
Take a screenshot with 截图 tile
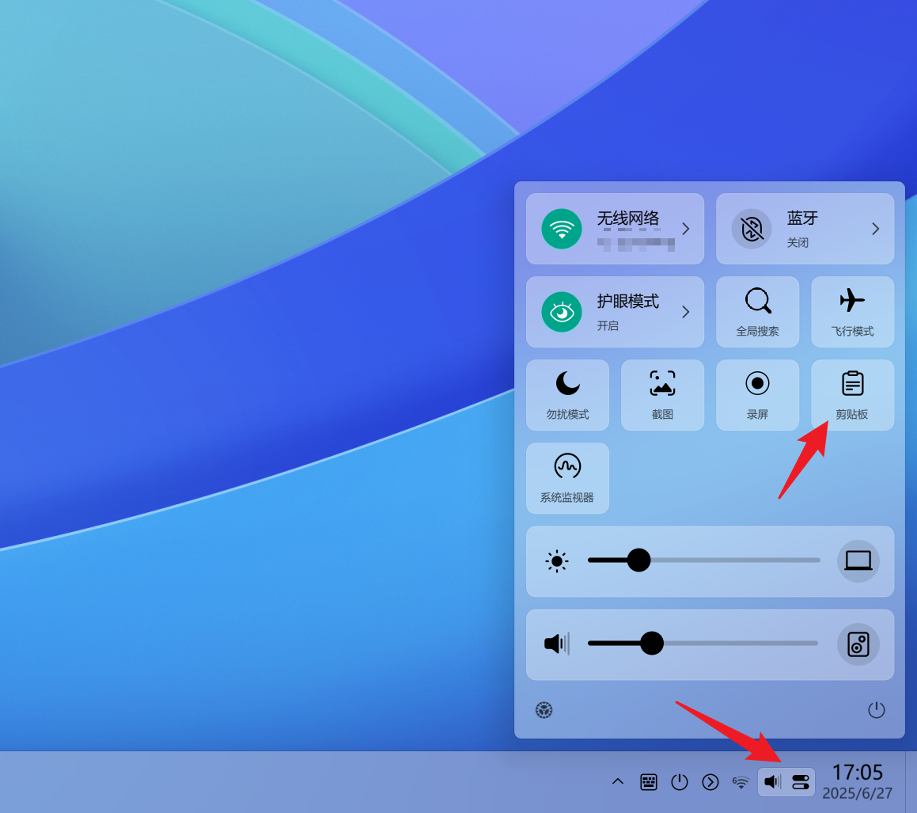point(662,395)
